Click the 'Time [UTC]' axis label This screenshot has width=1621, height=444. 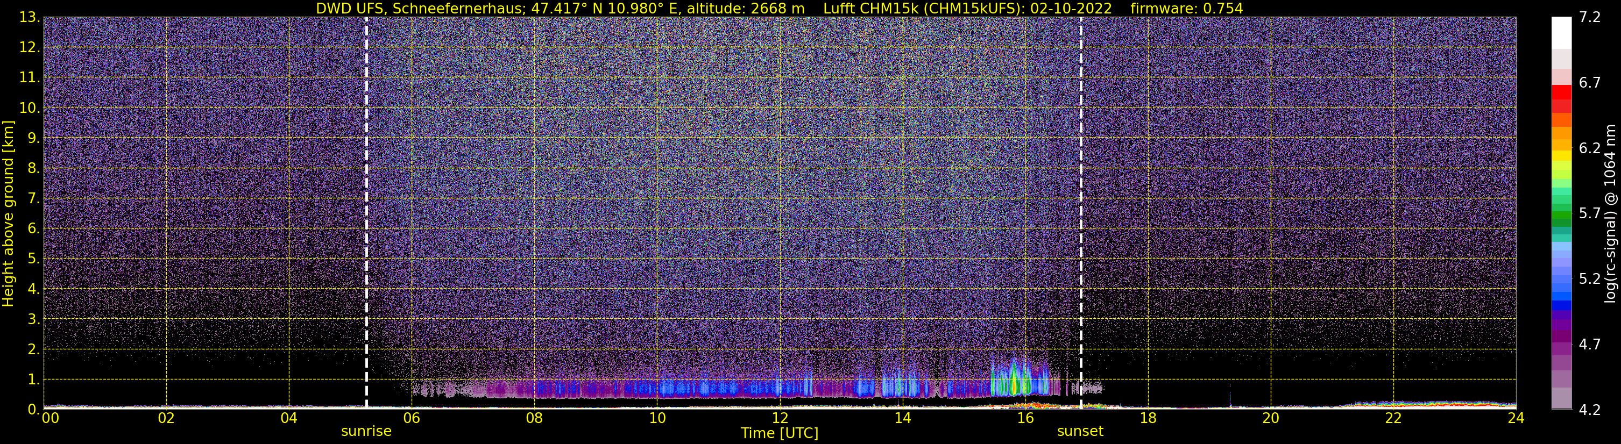(780, 433)
